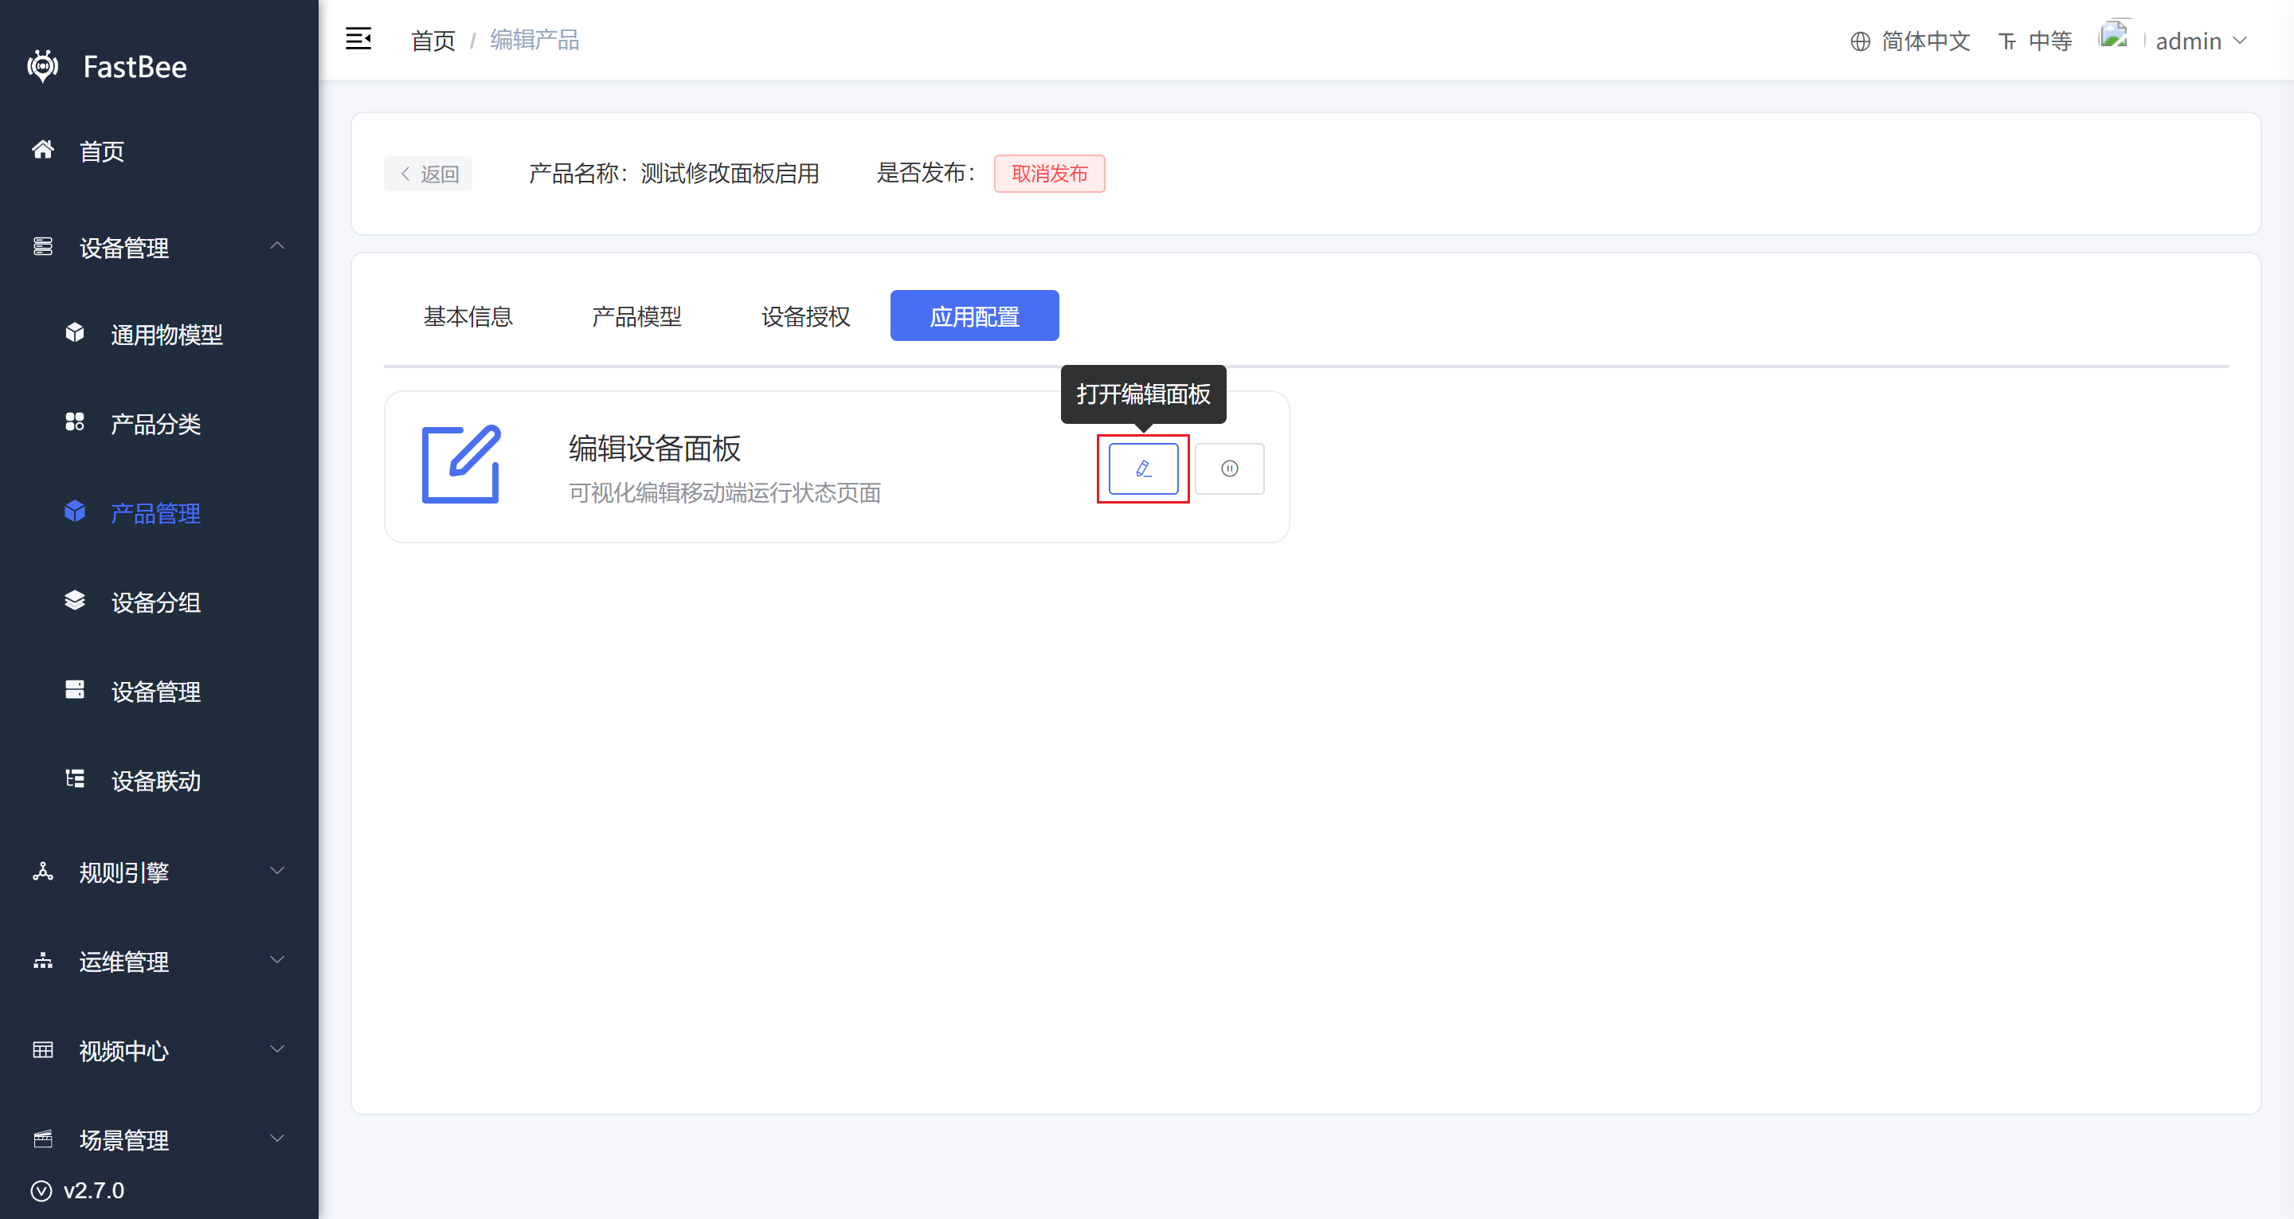The image size is (2294, 1219).
Task: Click the list icon for 设备联动
Action: pos(75,779)
